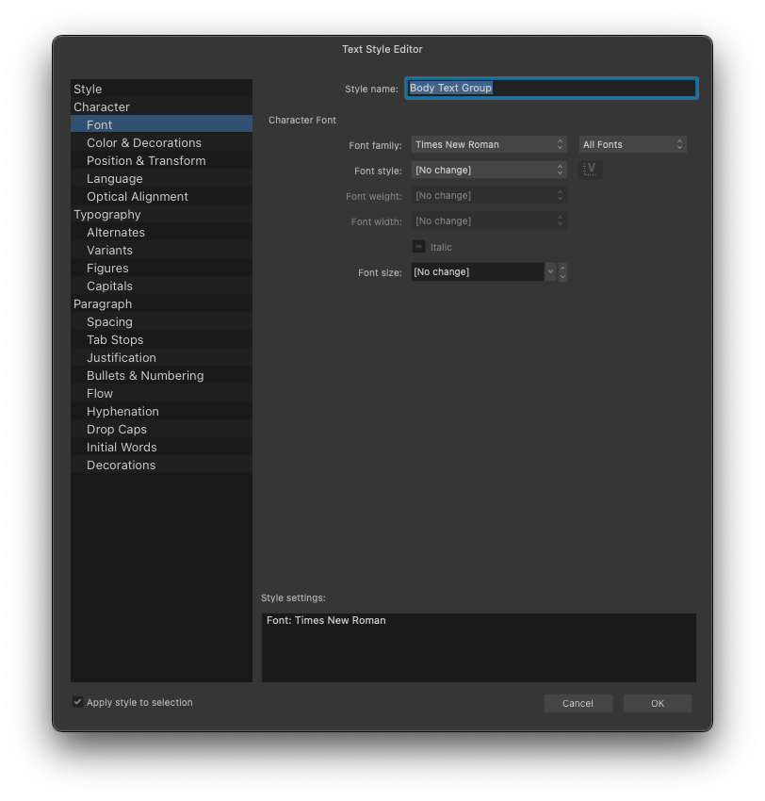Viewport: 765px width, 801px height.
Task: Toggle the Italic checkbox
Action: [x=418, y=246]
